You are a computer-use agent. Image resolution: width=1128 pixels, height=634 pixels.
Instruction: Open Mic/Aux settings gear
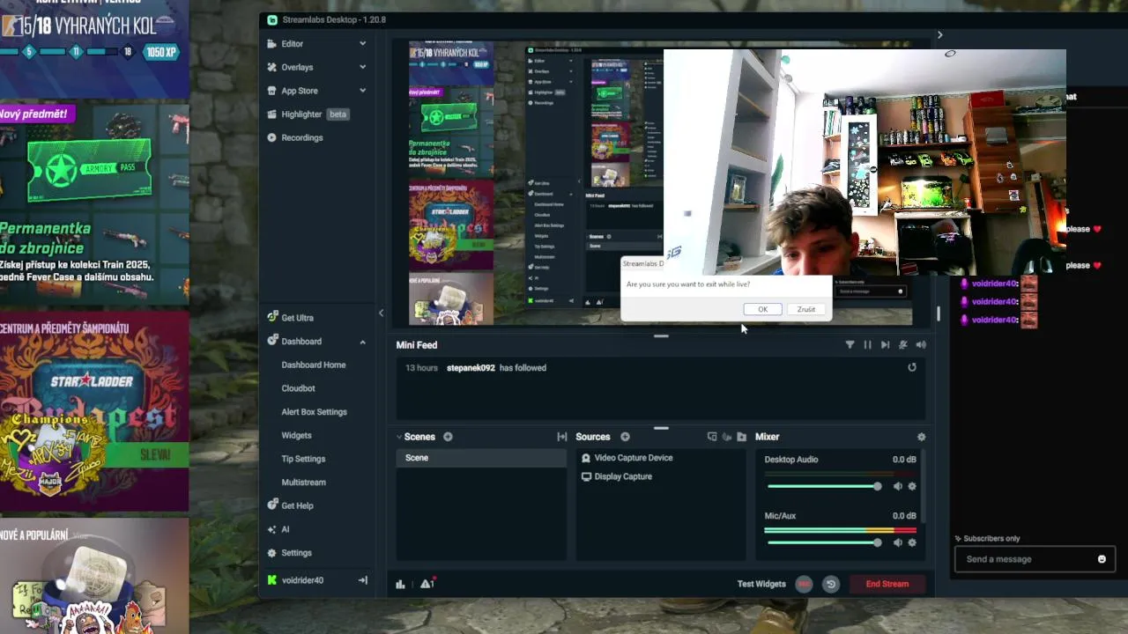(x=912, y=542)
